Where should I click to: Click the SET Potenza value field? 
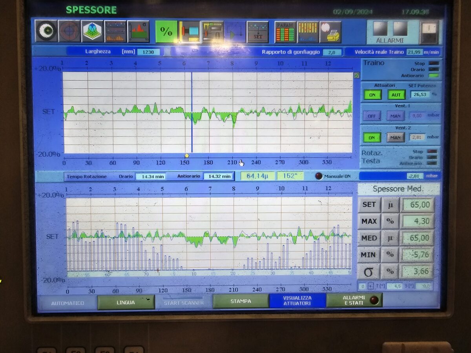(420, 94)
